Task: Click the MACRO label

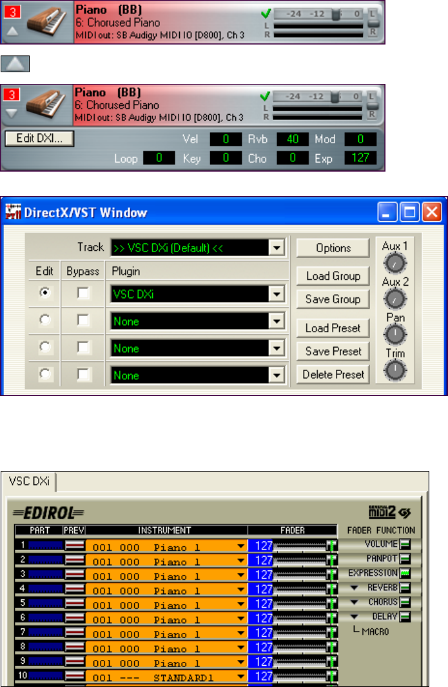Action: tap(375, 632)
